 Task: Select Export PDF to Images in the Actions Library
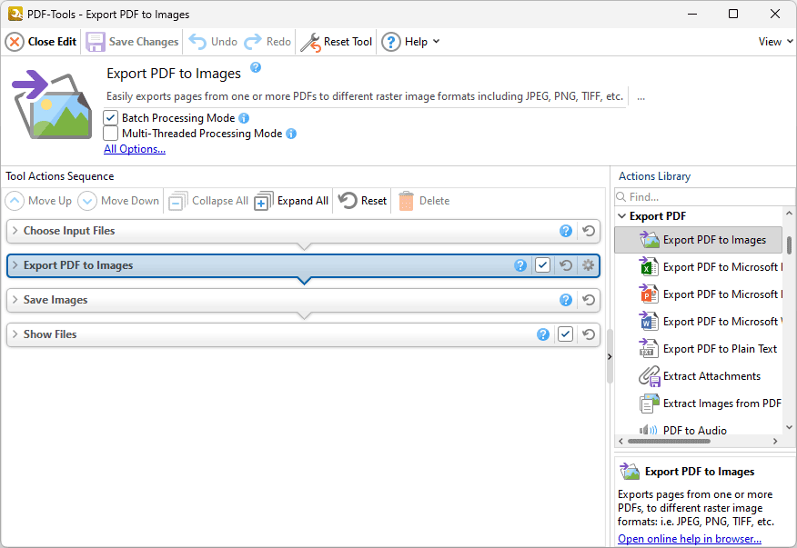click(699, 240)
